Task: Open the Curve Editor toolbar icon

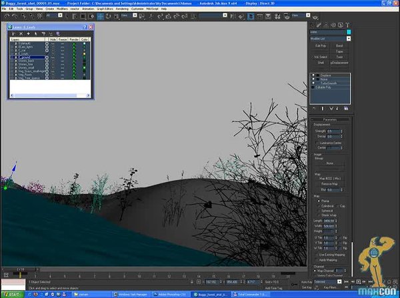Action: [260, 17]
